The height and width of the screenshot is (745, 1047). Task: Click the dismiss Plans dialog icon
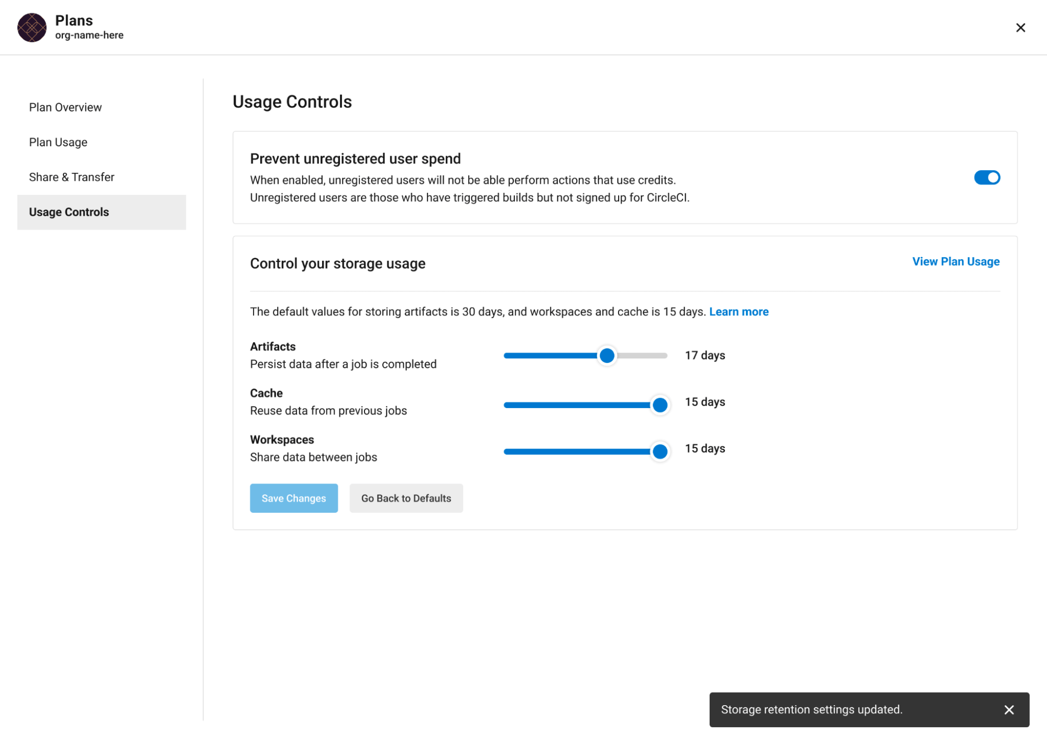pyautogui.click(x=1020, y=27)
